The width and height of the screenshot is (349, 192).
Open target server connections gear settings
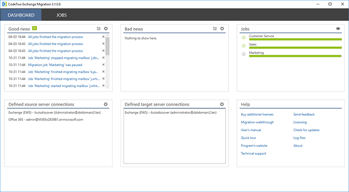pos(222,104)
